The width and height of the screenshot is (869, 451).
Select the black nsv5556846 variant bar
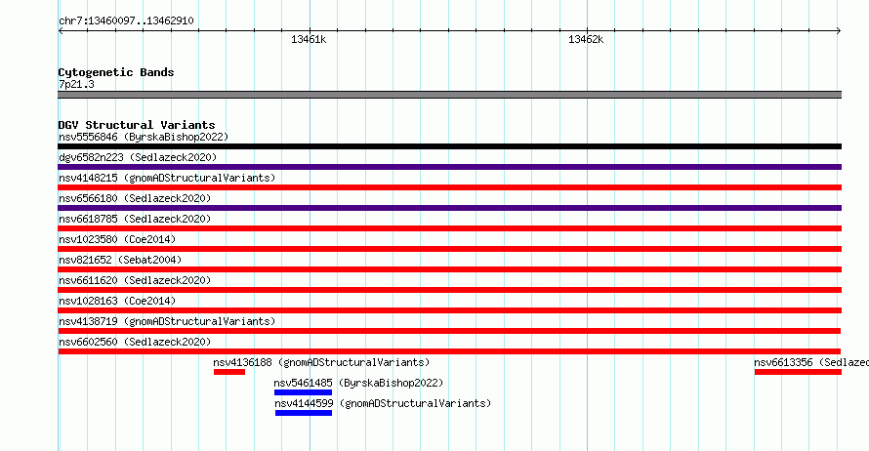click(x=449, y=146)
